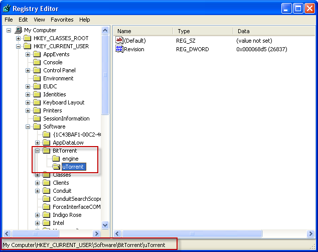Click the tree pane scroll left arrow

(x=7, y=234)
